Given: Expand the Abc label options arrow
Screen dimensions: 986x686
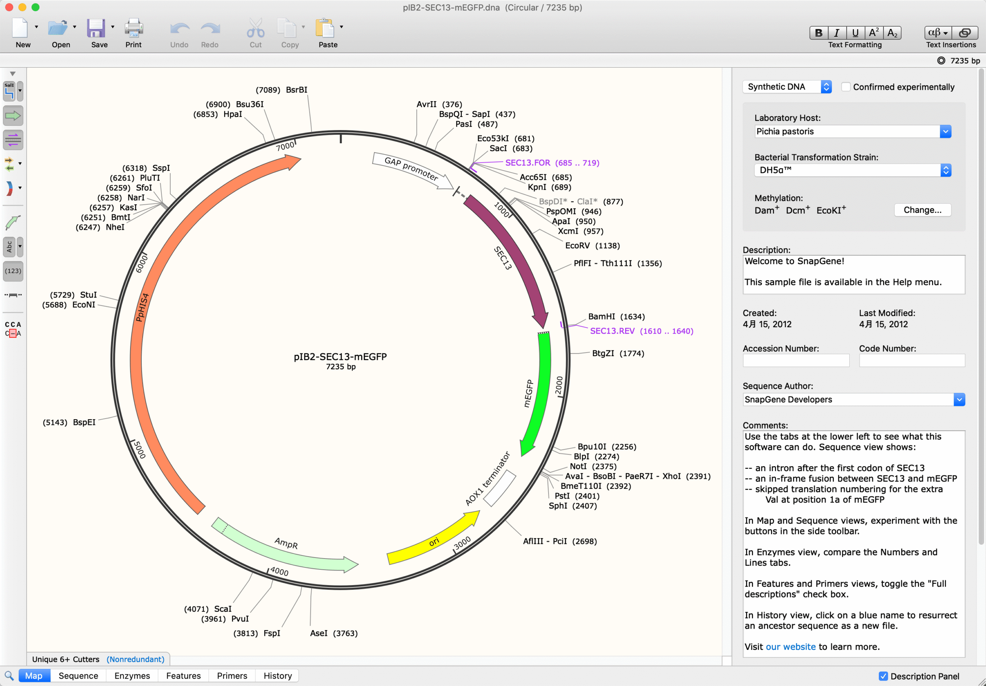Looking at the screenshot, I should [20, 247].
